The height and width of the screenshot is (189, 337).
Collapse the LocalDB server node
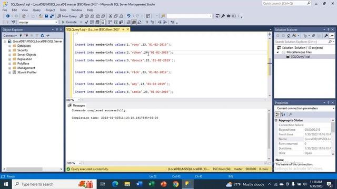coord(5,41)
